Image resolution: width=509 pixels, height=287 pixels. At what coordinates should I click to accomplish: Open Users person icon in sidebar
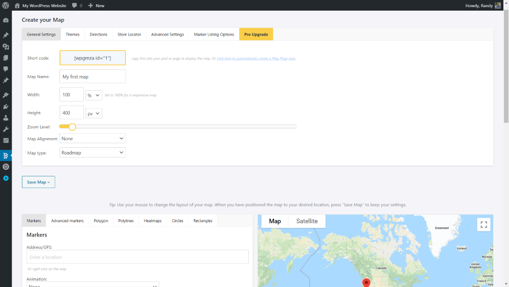6,118
